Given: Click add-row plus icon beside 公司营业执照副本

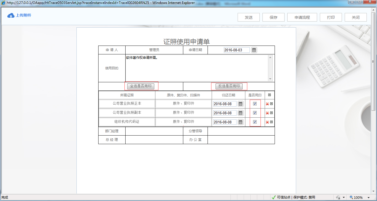Looking at the screenshot, I should pyautogui.click(x=271, y=113).
